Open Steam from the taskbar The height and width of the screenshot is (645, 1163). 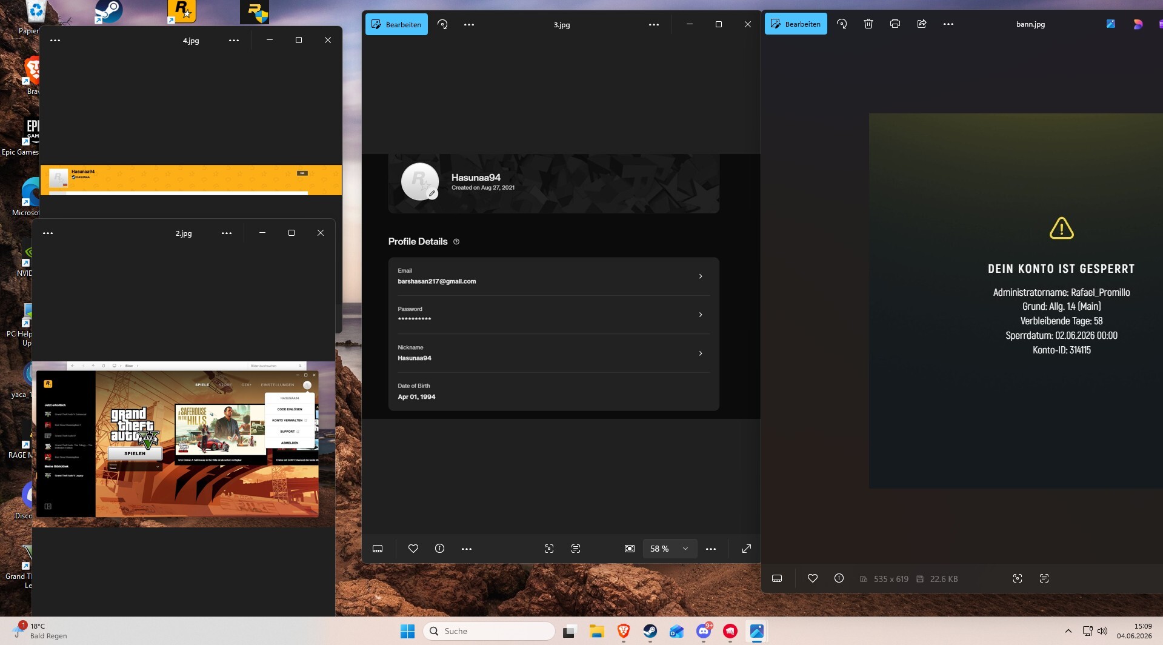[x=650, y=631]
